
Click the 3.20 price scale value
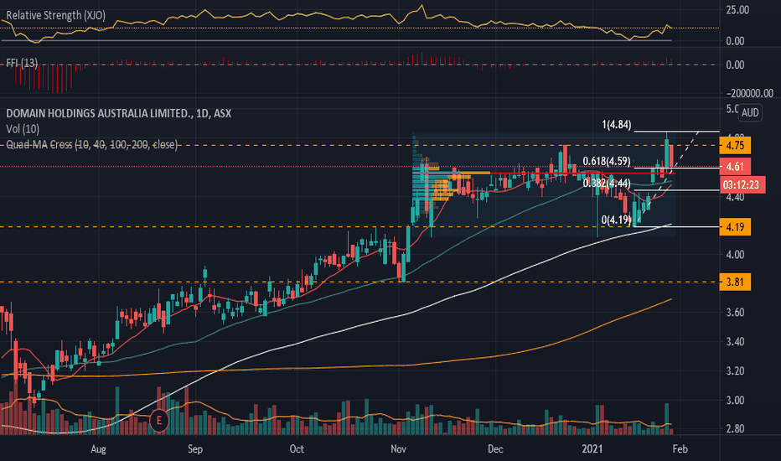[x=735, y=371]
